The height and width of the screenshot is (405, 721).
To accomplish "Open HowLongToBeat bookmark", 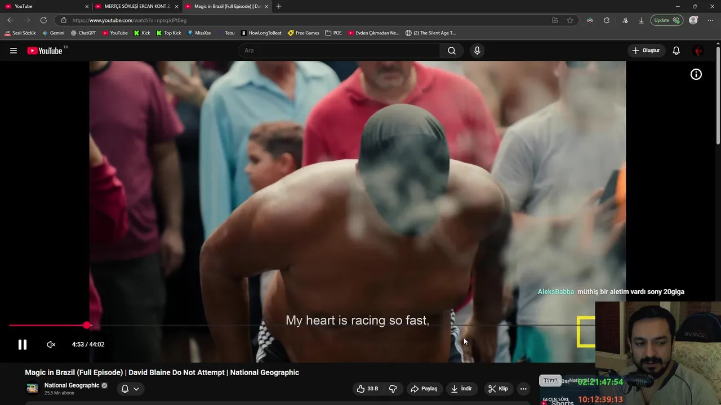I will pos(261,33).
